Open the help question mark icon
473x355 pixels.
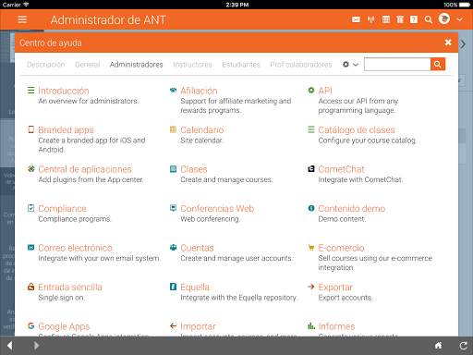click(414, 19)
